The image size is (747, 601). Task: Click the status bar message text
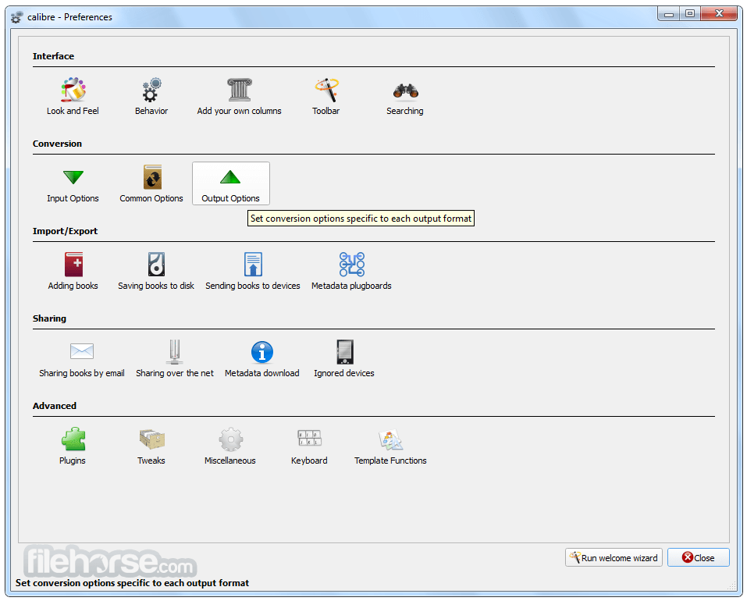[x=133, y=583]
